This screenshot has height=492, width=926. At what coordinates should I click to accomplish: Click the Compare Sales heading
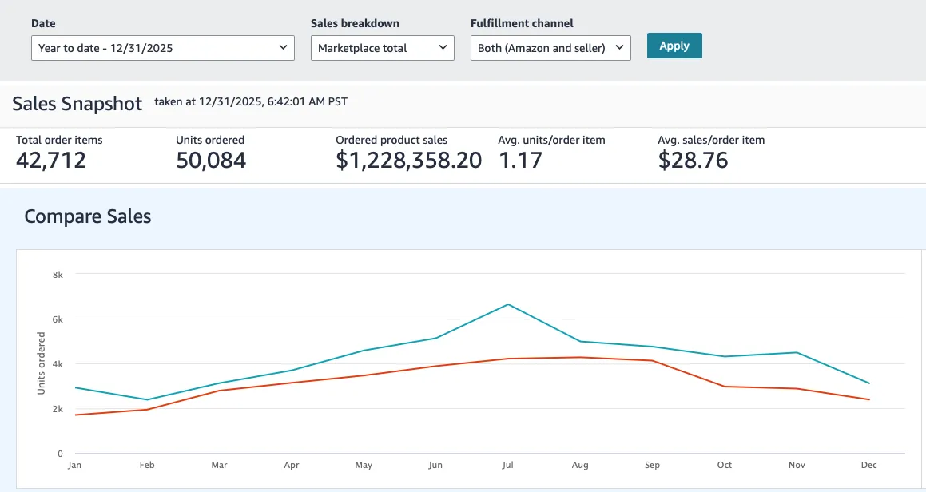(x=88, y=216)
